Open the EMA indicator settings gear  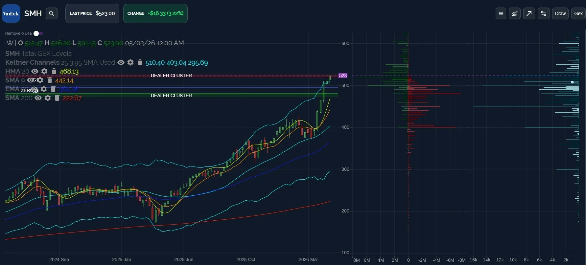[x=44, y=89]
